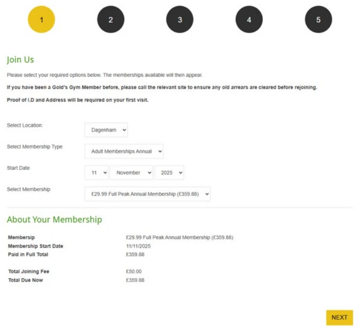Click the Proof of I.D and Address notice

(77, 100)
